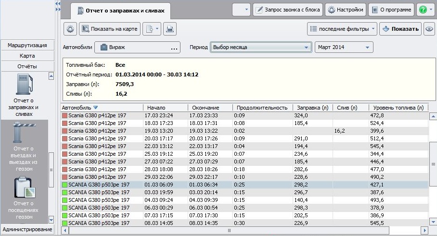Screen dimensions: 437x236
Task: Click the 'Показать' button
Action: click(x=400, y=29)
